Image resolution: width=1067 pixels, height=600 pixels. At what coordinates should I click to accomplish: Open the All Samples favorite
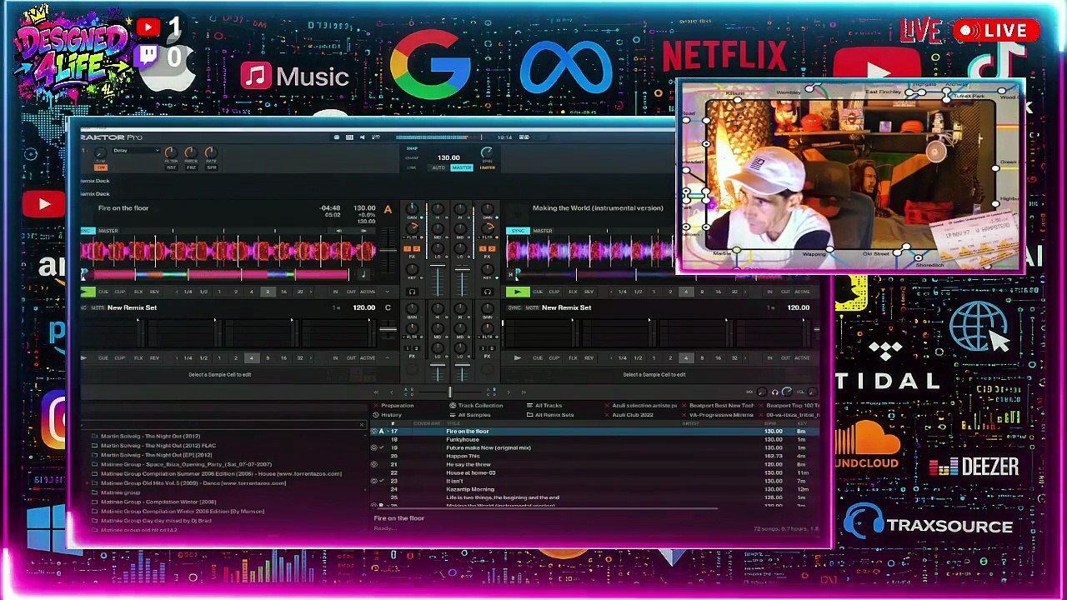(469, 414)
